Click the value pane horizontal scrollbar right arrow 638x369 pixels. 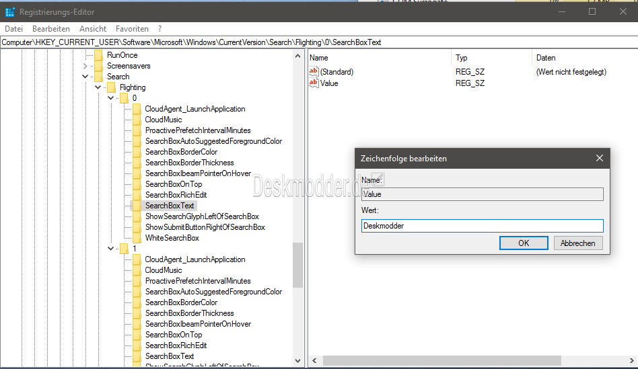[x=631, y=360]
